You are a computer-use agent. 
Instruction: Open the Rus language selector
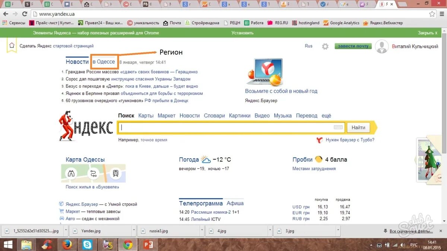tap(308, 46)
